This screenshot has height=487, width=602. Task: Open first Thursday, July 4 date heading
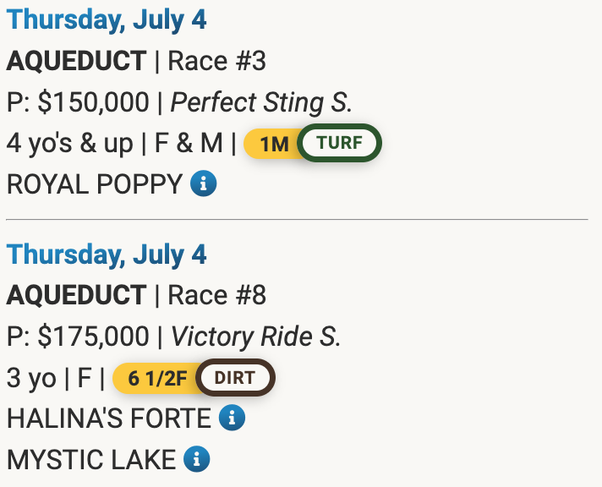pos(107,20)
